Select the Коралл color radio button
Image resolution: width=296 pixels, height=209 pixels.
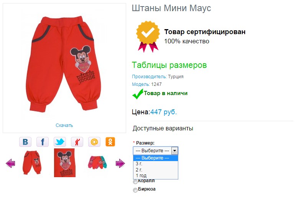point(135,182)
